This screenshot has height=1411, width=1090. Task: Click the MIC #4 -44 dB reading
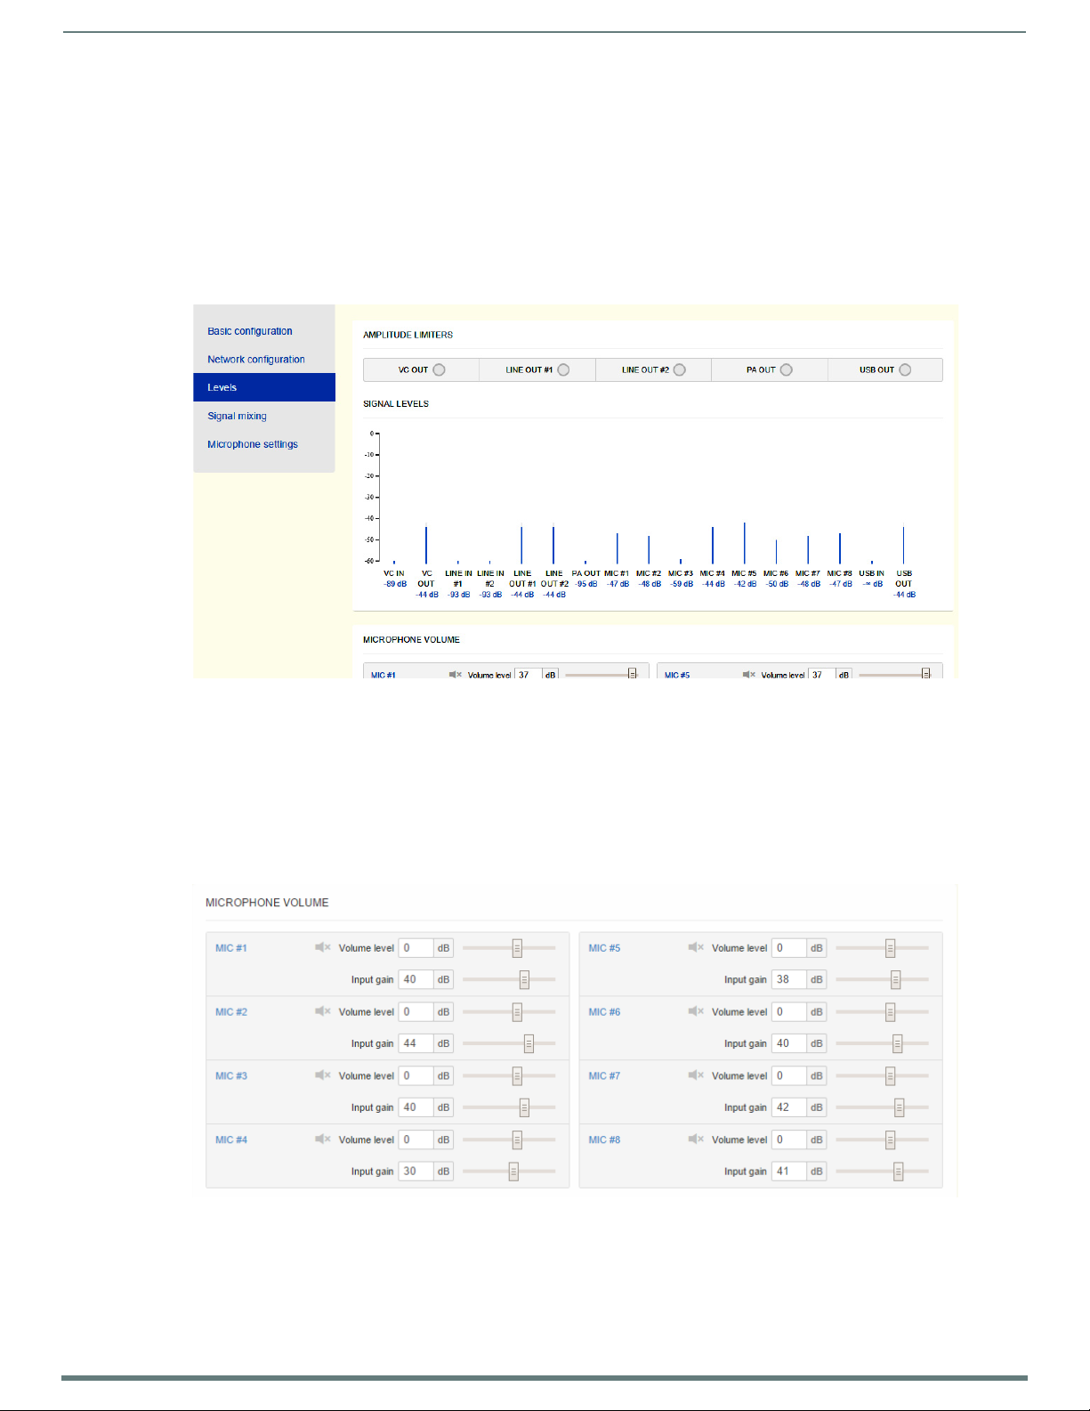pos(714,584)
